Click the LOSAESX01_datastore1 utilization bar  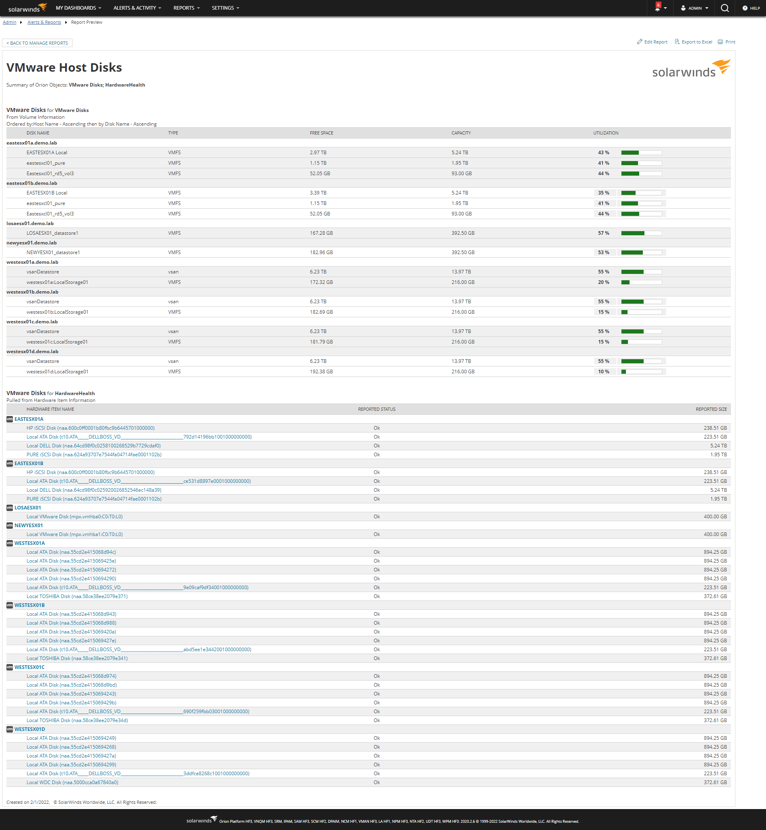coord(641,233)
